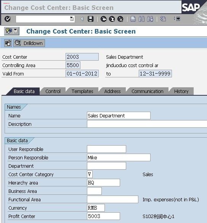Click the Drilldown button
This screenshot has height=223, width=207.
coord(29,43)
